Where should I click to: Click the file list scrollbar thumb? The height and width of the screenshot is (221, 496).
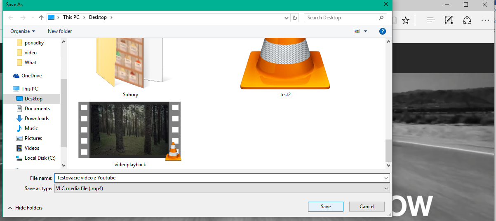[x=388, y=150]
